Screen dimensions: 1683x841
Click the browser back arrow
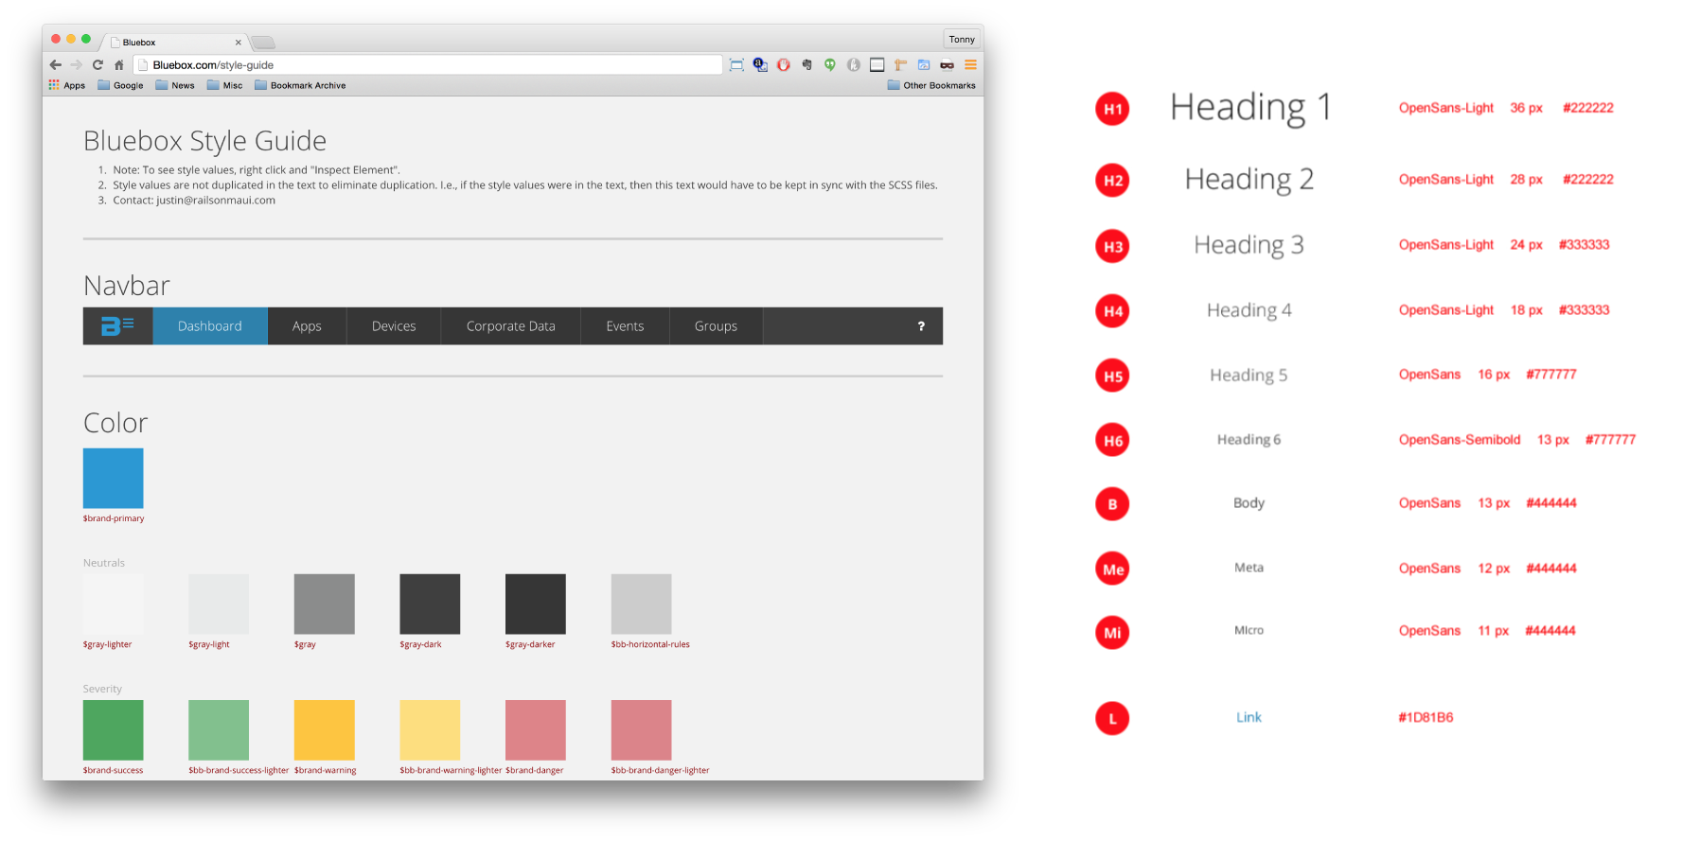tap(55, 65)
